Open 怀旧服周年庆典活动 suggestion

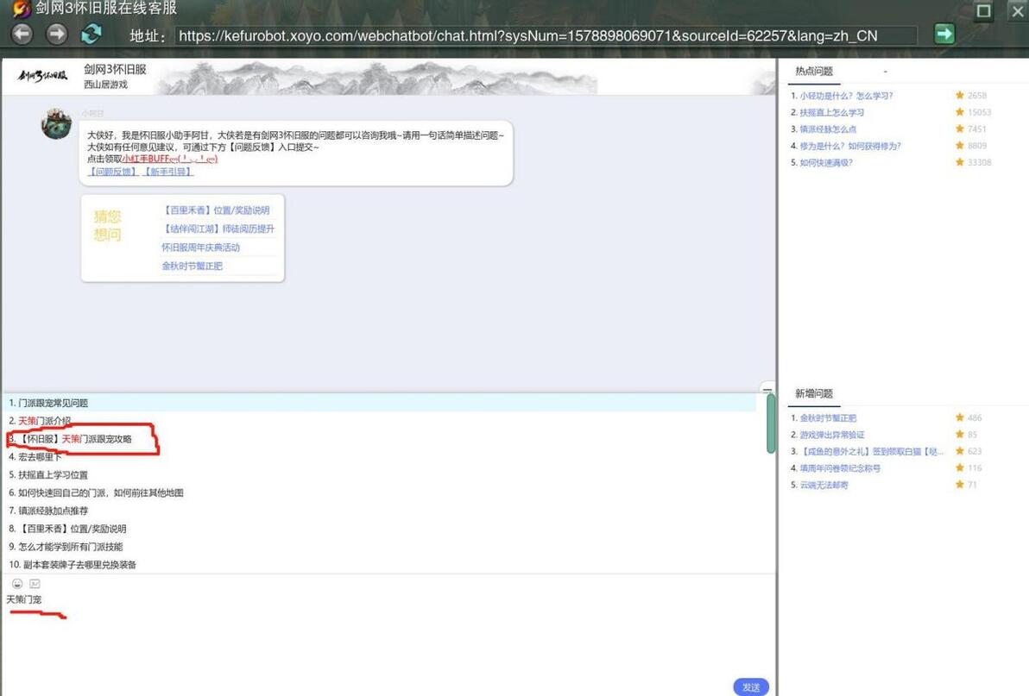[x=201, y=247]
